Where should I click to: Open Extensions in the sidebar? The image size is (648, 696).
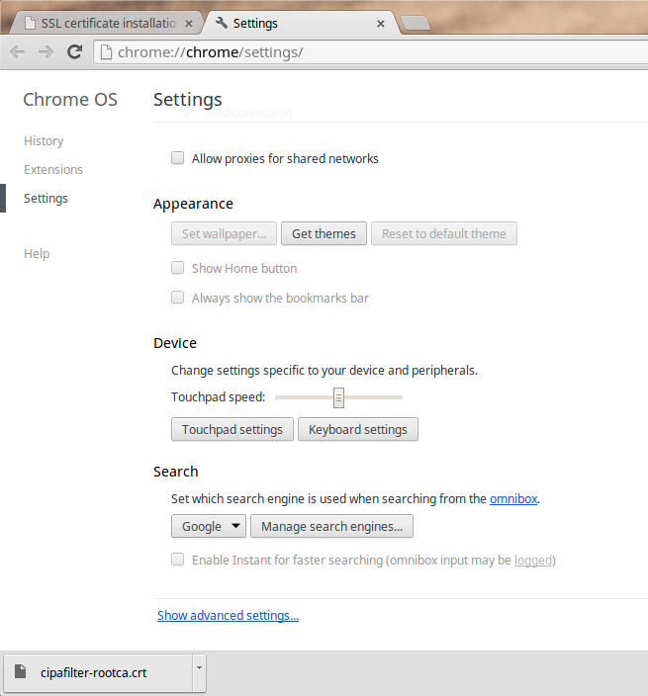coord(53,170)
